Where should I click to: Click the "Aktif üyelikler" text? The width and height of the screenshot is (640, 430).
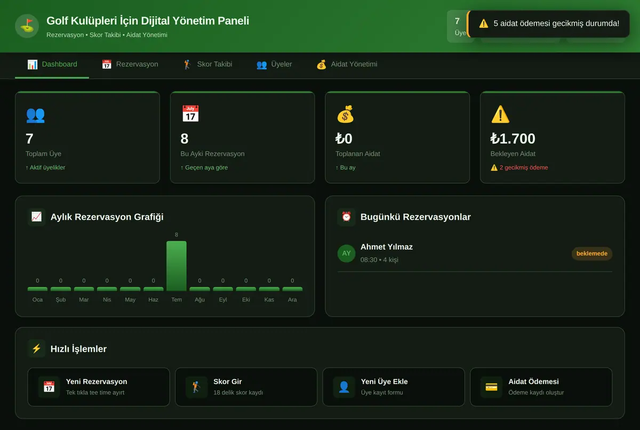point(45,168)
